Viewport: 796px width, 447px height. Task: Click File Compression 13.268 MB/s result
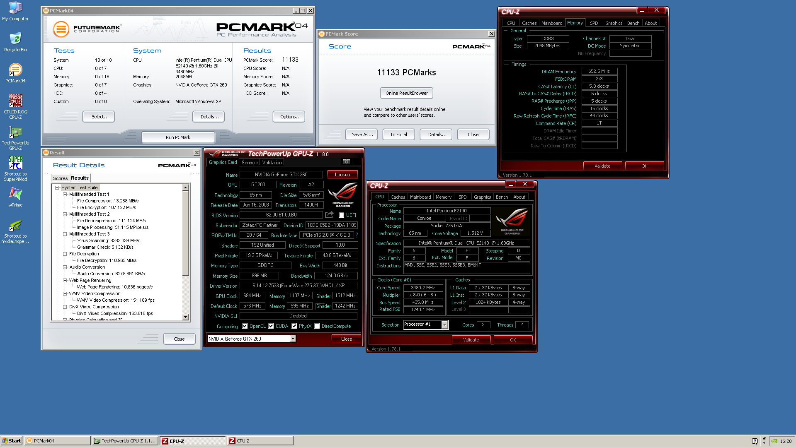point(108,201)
